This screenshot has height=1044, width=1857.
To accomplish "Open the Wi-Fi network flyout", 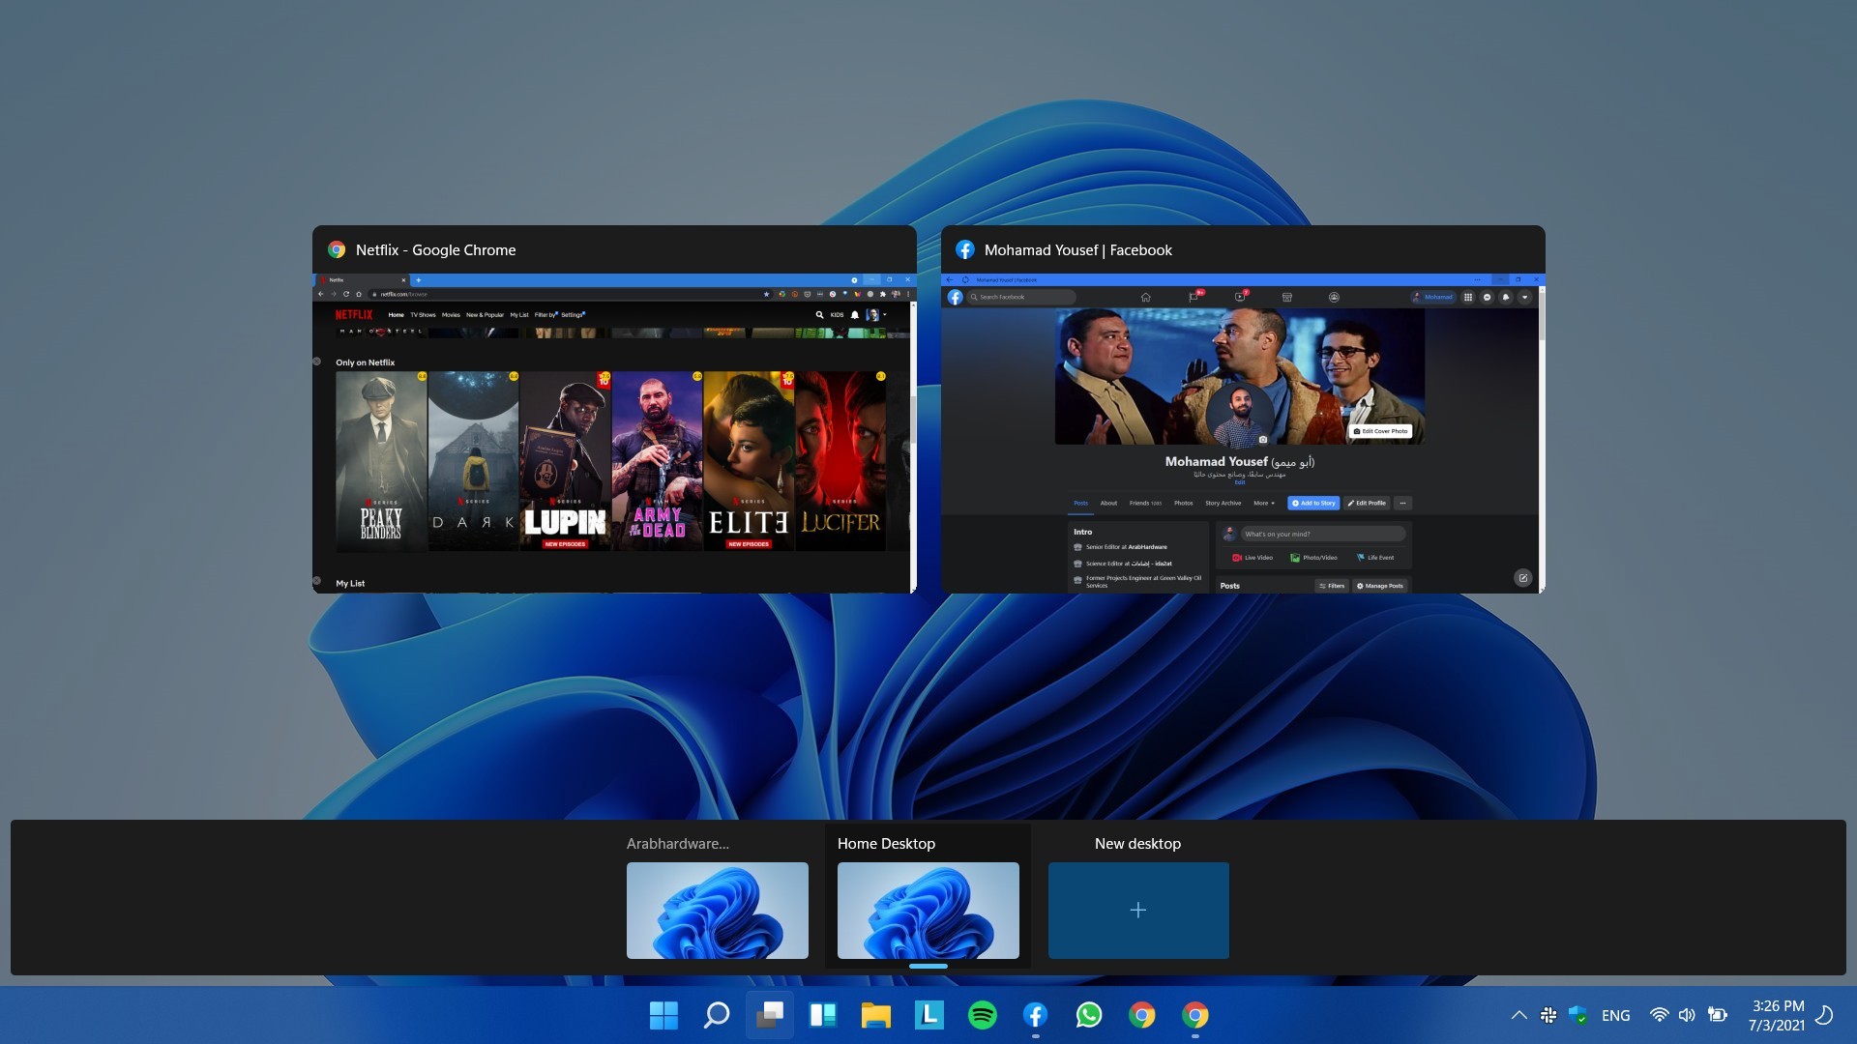I will (x=1660, y=1015).
